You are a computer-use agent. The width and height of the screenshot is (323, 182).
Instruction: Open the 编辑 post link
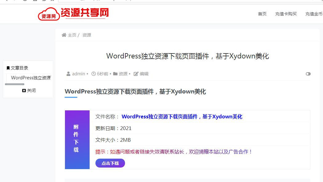[144, 73]
